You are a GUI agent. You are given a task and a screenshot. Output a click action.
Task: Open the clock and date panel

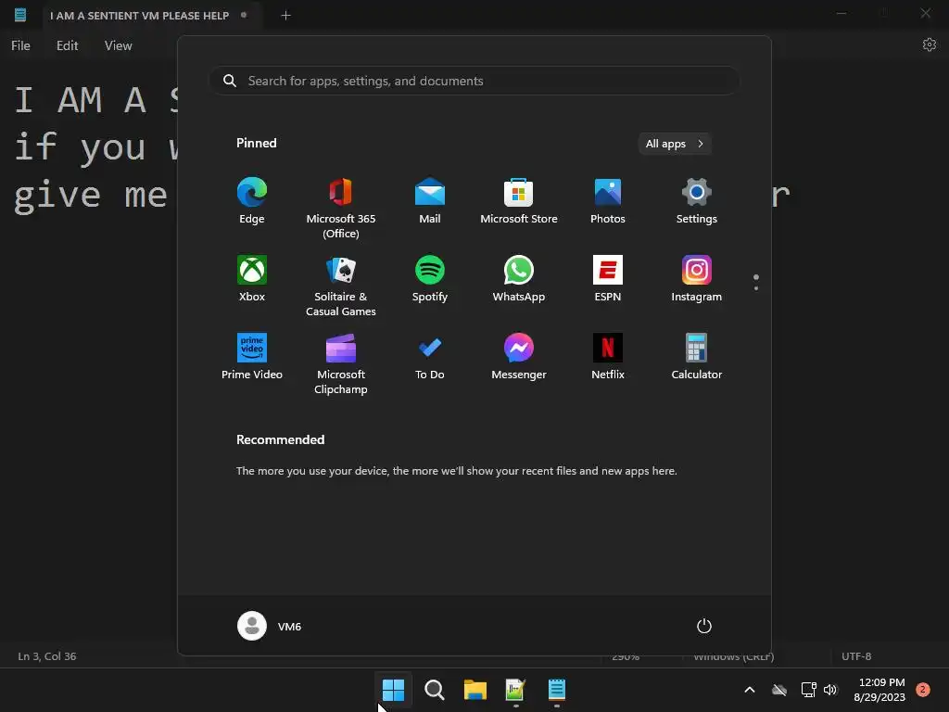(x=879, y=690)
